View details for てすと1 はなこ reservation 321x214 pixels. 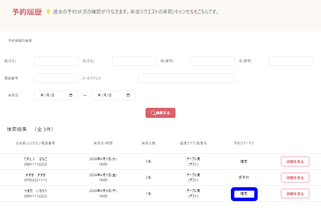tap(295, 161)
